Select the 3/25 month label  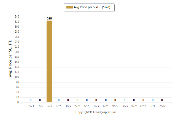click(59, 106)
